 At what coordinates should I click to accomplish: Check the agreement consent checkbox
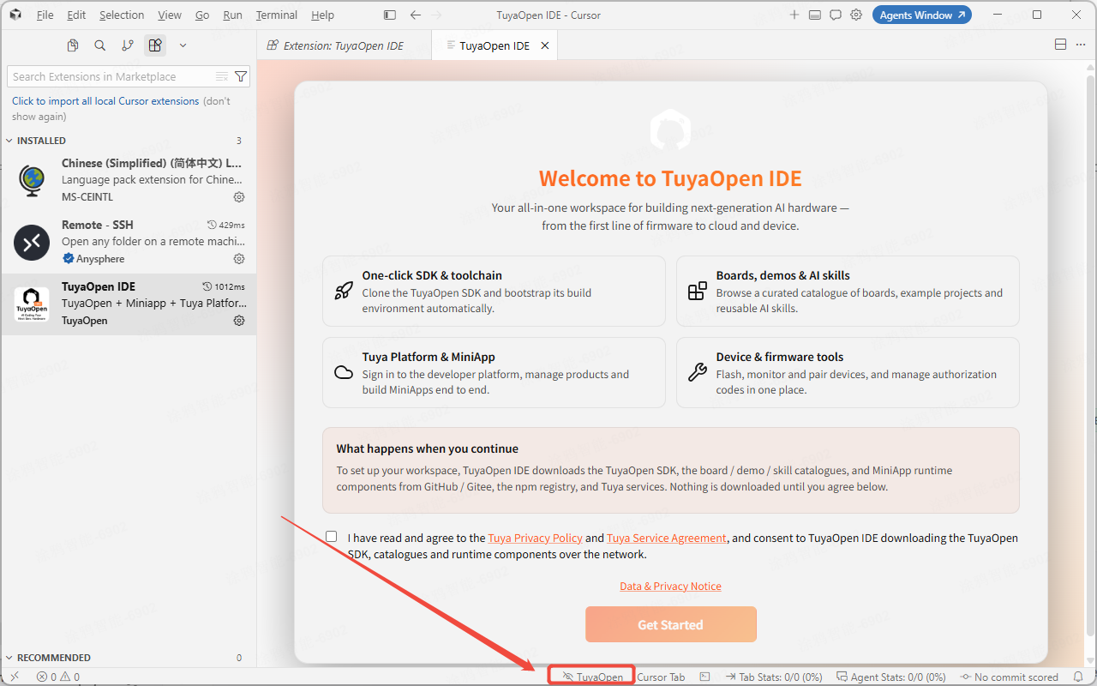332,537
